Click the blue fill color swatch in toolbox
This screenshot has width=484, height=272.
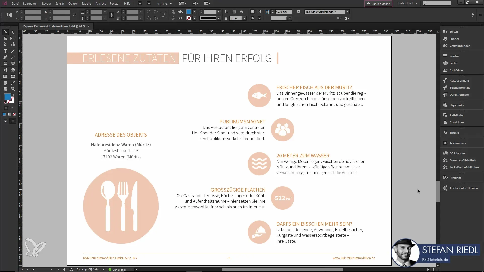pos(7,97)
